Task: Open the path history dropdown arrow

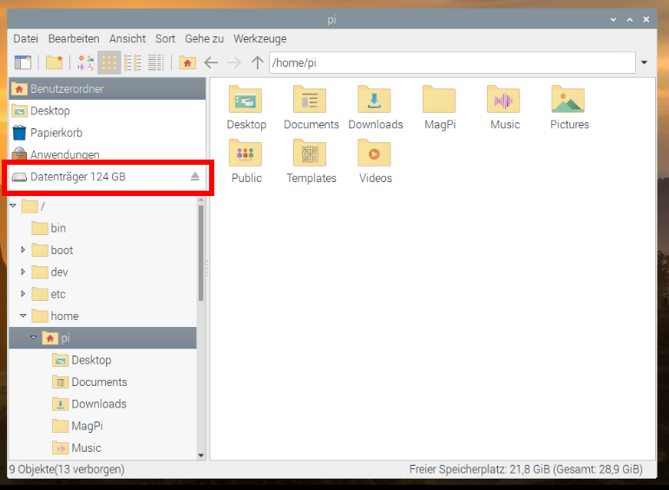Action: pos(644,62)
